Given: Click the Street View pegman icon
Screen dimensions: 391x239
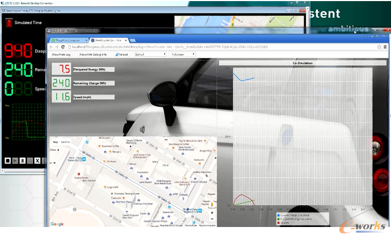Looking at the screenshot, I should pyautogui.click(x=212, y=205).
